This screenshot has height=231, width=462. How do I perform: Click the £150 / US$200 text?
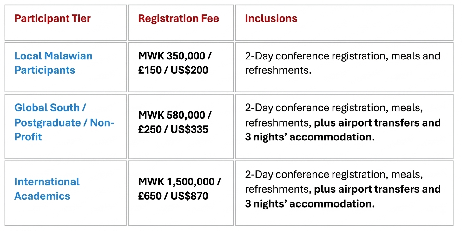173,70
